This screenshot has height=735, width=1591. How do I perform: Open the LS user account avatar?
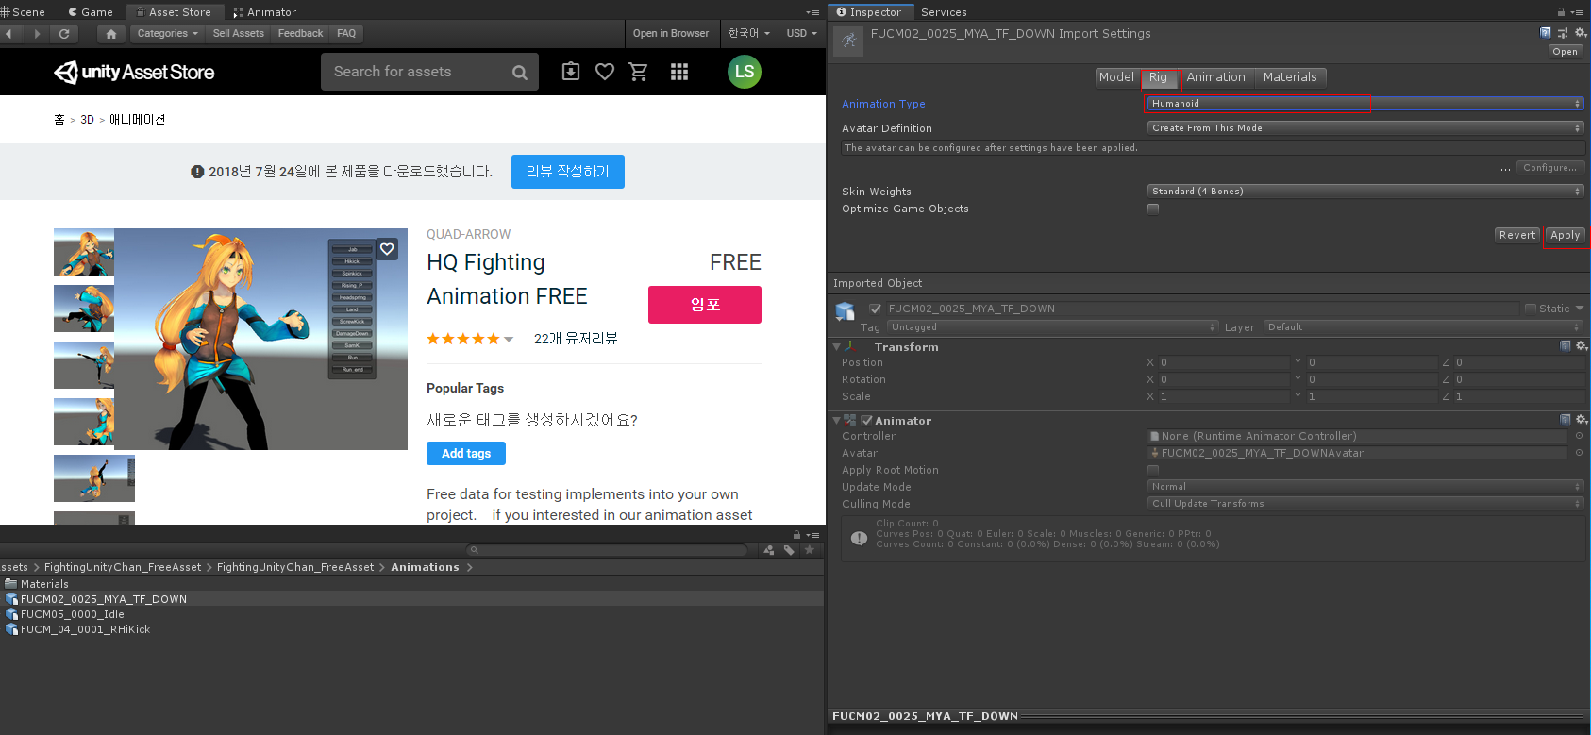click(745, 72)
